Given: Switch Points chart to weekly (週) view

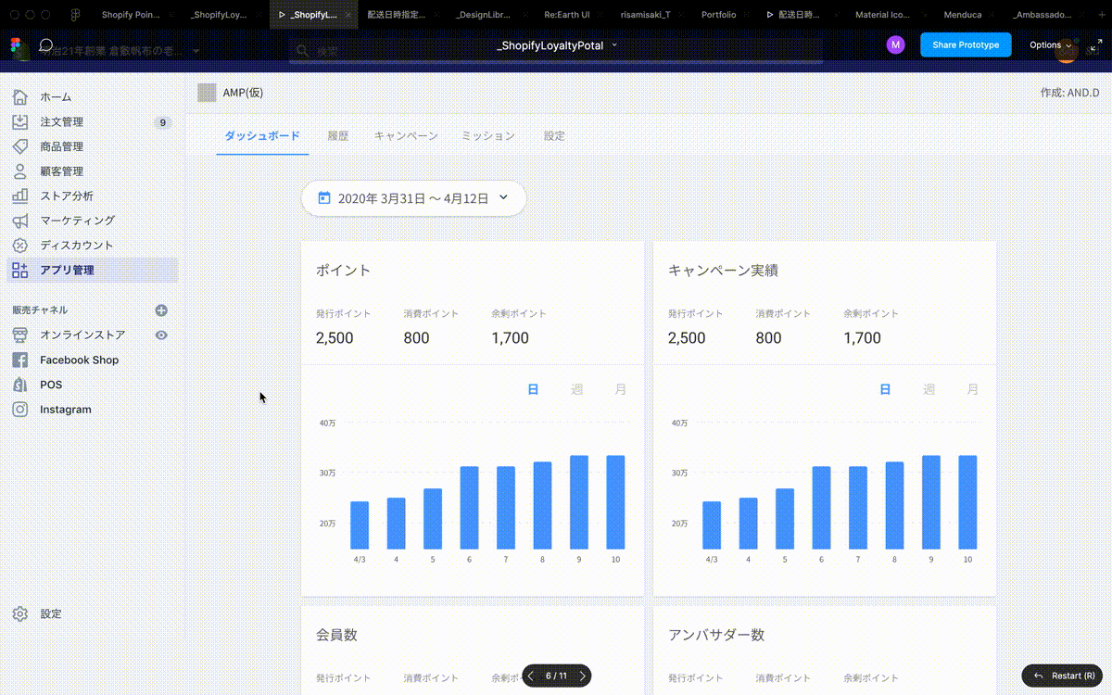Looking at the screenshot, I should [577, 389].
